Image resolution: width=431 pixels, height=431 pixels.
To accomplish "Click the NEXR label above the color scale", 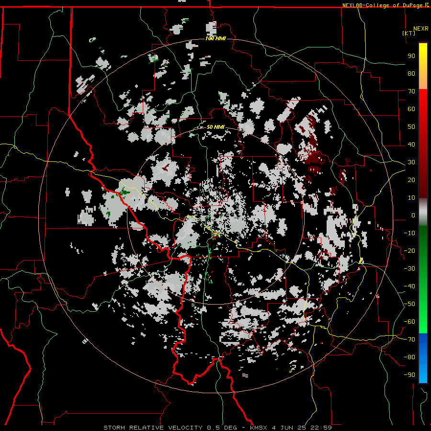I will (x=421, y=29).
